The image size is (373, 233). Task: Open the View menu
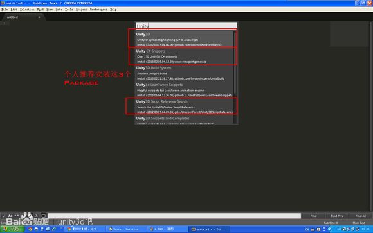pos(50,10)
